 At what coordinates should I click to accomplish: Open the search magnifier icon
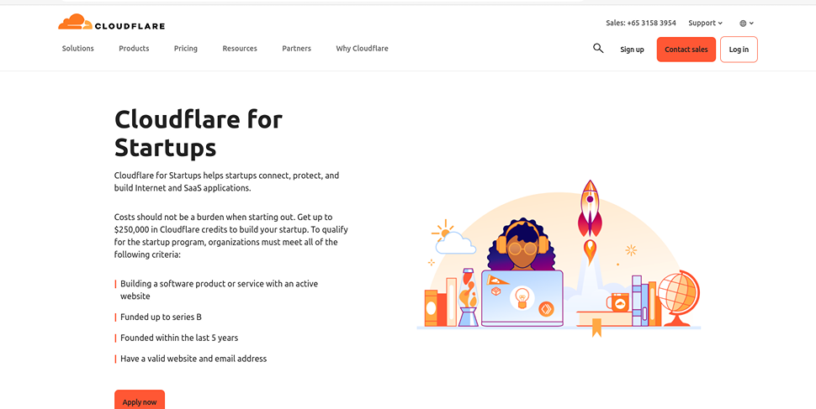pyautogui.click(x=598, y=49)
